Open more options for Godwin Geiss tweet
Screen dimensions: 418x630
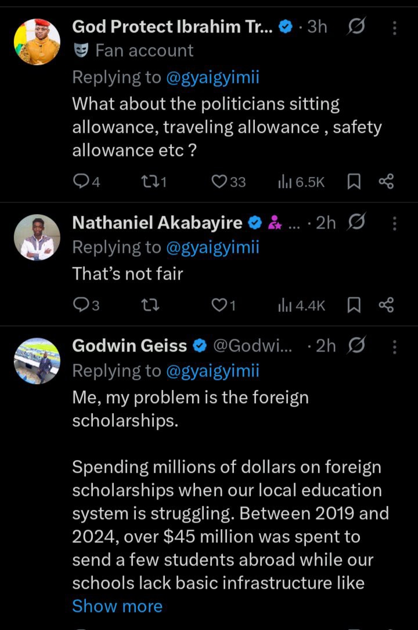[395, 346]
